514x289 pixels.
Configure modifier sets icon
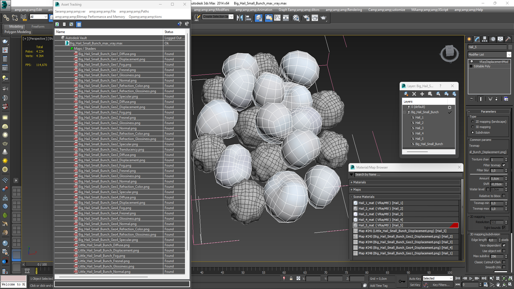[506, 99]
